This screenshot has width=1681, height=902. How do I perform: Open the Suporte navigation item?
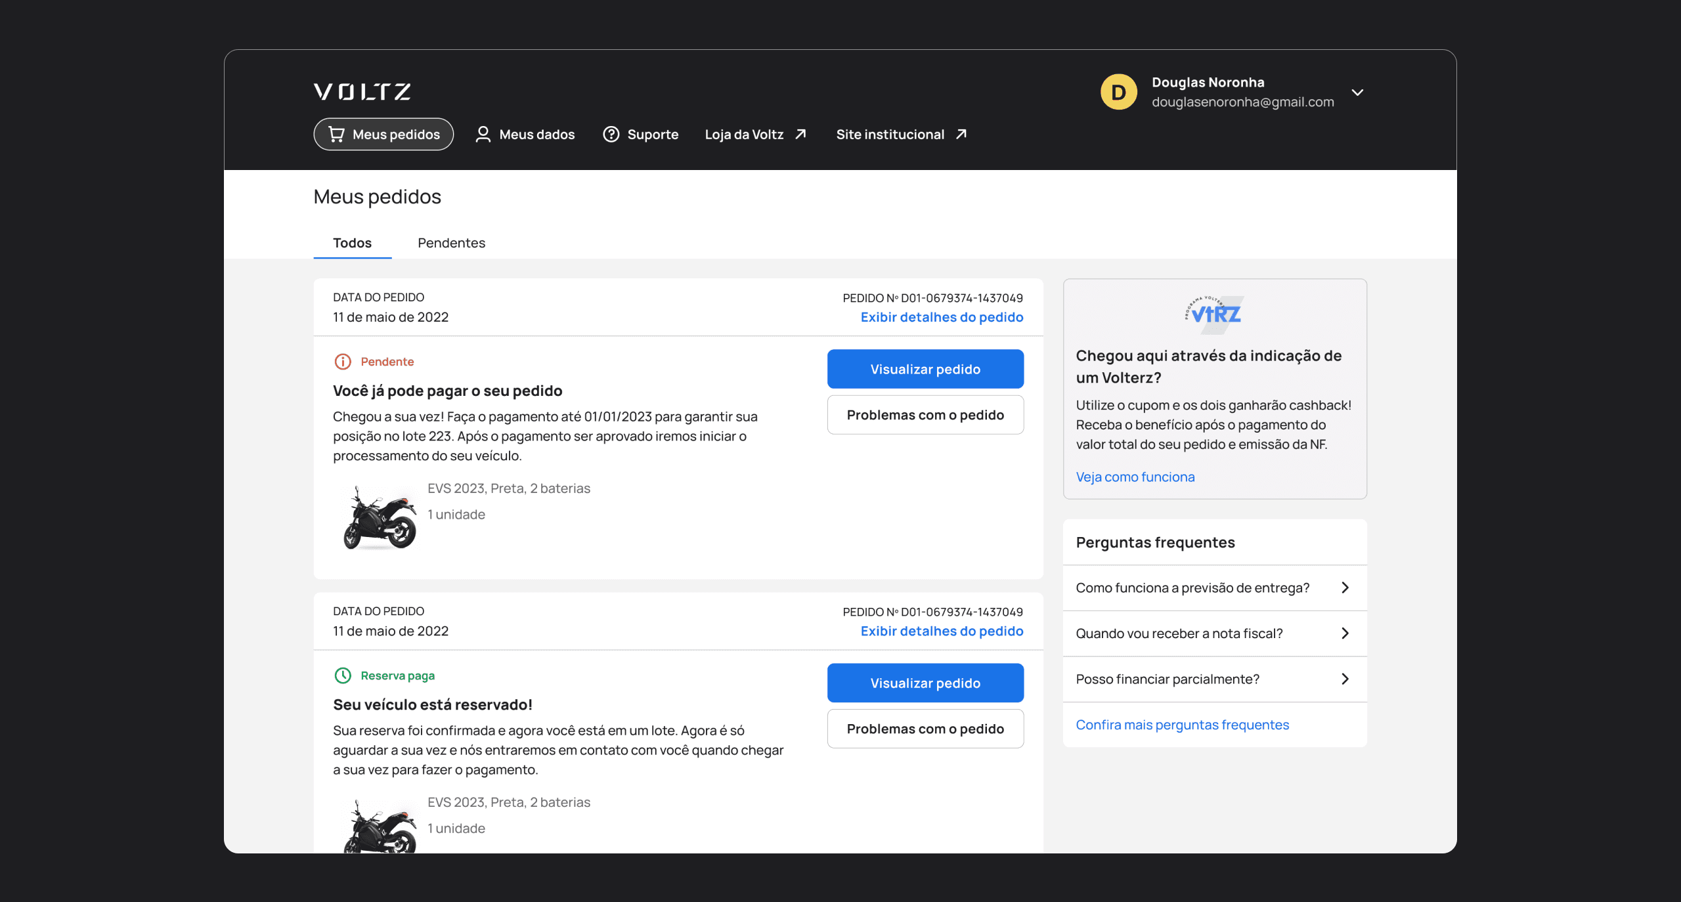pyautogui.click(x=641, y=135)
